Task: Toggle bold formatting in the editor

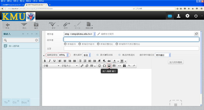Action: [x=45, y=61]
